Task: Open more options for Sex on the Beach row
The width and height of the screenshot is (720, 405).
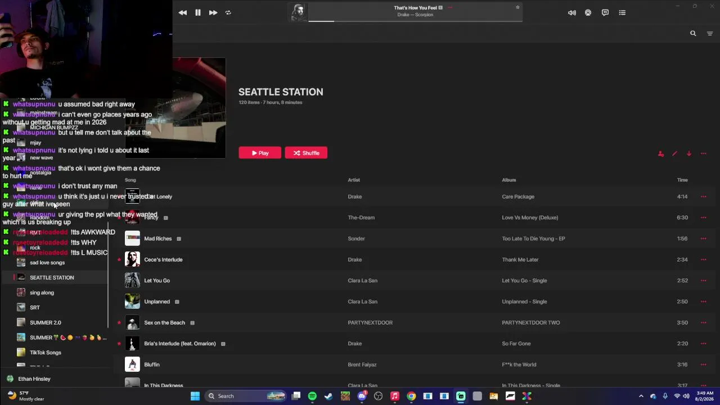Action: pos(703,323)
